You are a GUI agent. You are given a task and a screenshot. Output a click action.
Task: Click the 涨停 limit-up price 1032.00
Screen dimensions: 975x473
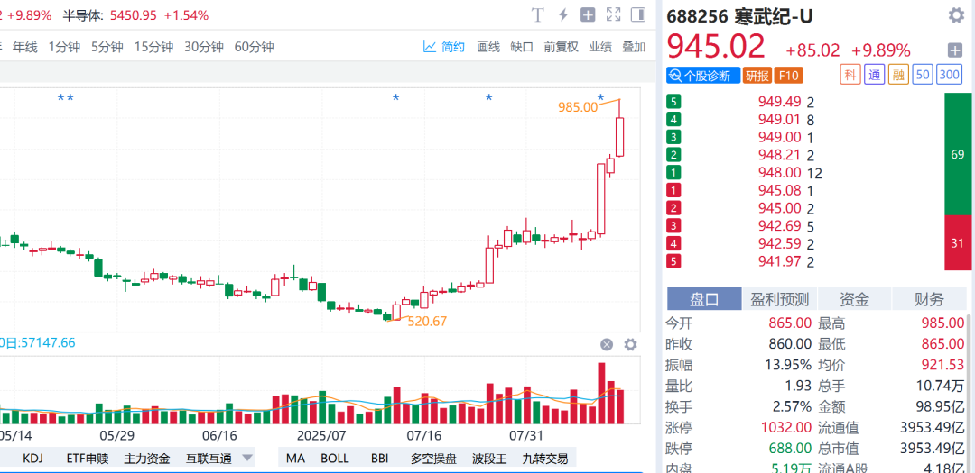point(786,428)
